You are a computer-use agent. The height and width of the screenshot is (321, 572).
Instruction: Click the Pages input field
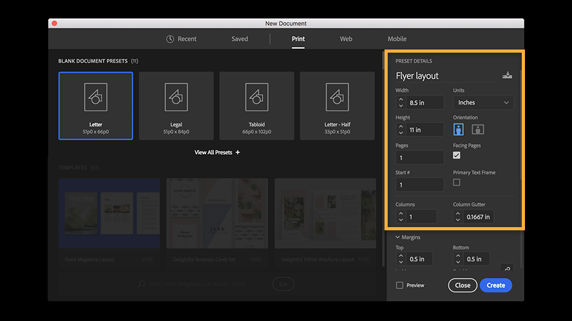419,157
